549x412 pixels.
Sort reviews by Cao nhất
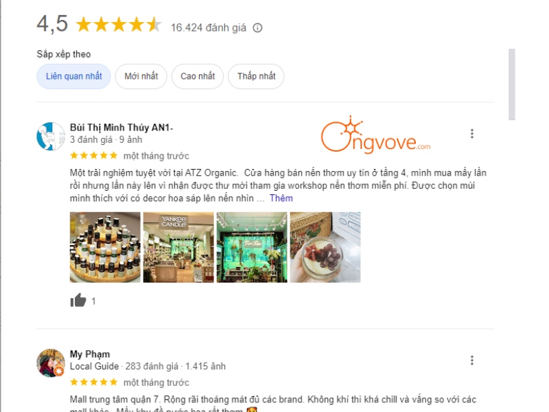pyautogui.click(x=198, y=76)
